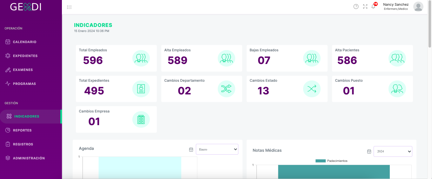The height and width of the screenshot is (179, 432).
Task: Toggle fullscreen mode icon
Action: click(x=365, y=7)
